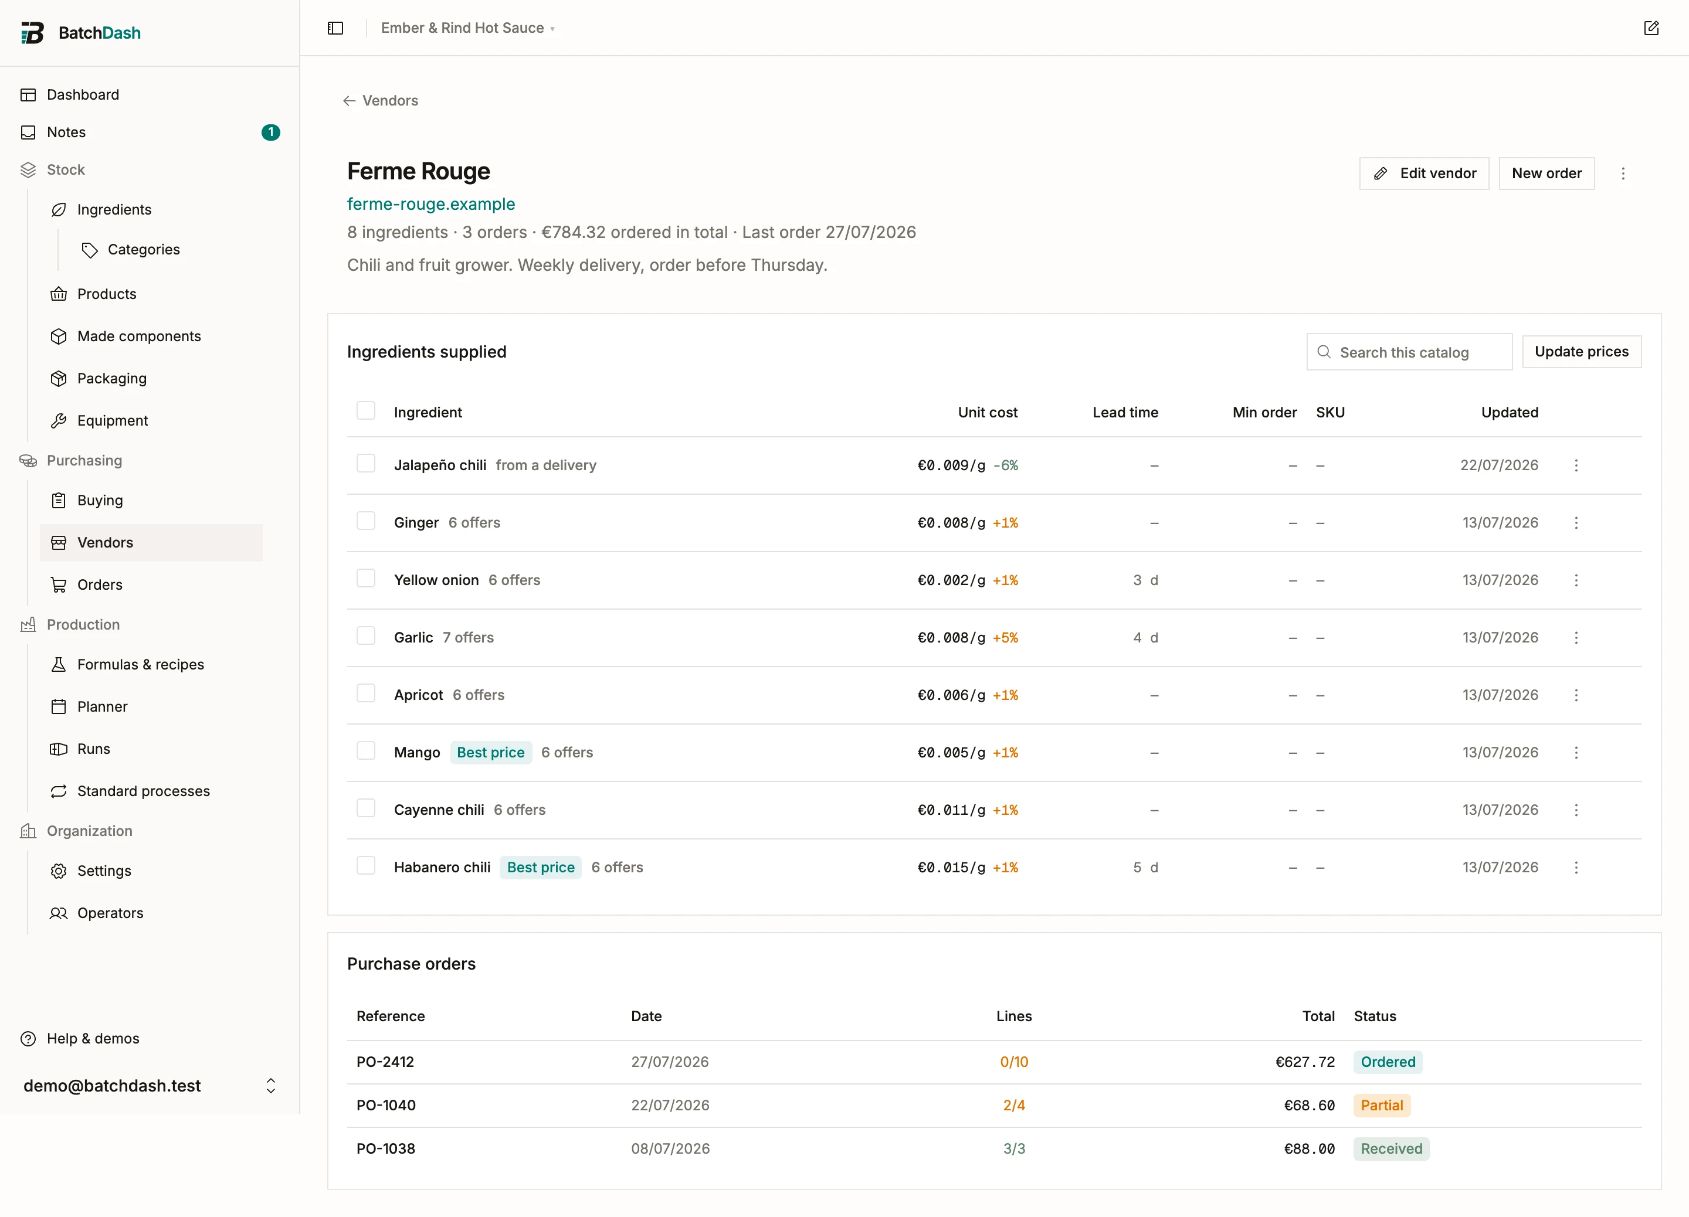Screen dimensions: 1689x1217
Task: Visit ferme-rouge.example link
Action: pos(430,204)
